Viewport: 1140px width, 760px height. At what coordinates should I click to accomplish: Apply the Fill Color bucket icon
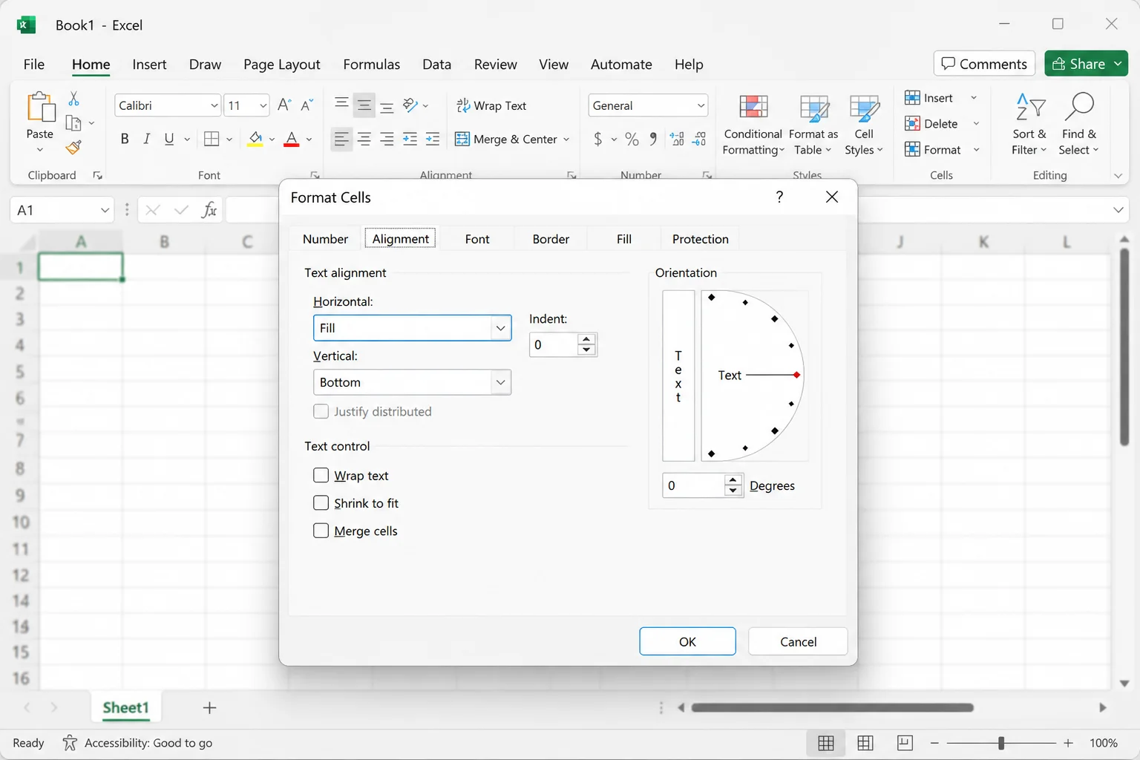pyautogui.click(x=255, y=139)
